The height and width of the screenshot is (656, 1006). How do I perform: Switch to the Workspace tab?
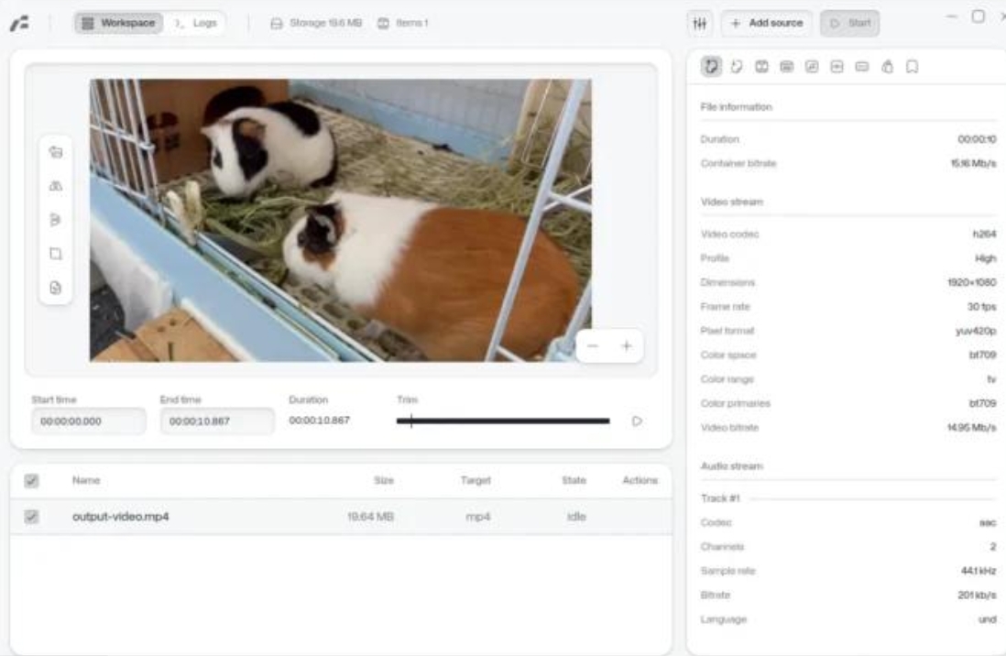119,23
